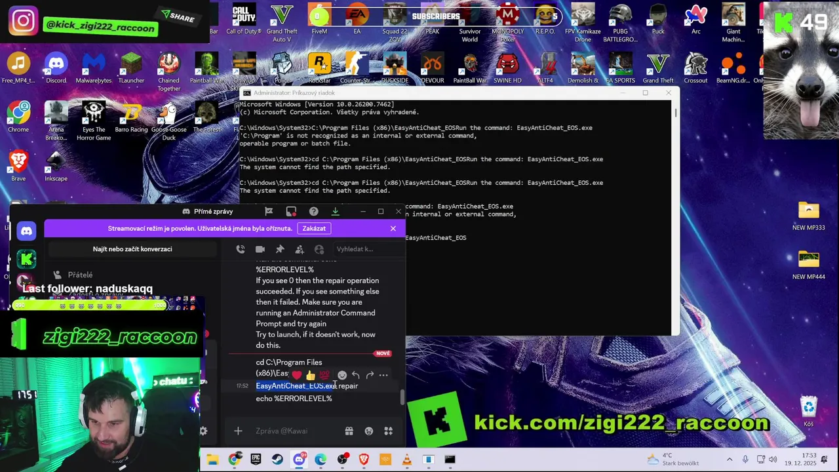
Task: Open Chrome desktop shortcut
Action: point(18,117)
